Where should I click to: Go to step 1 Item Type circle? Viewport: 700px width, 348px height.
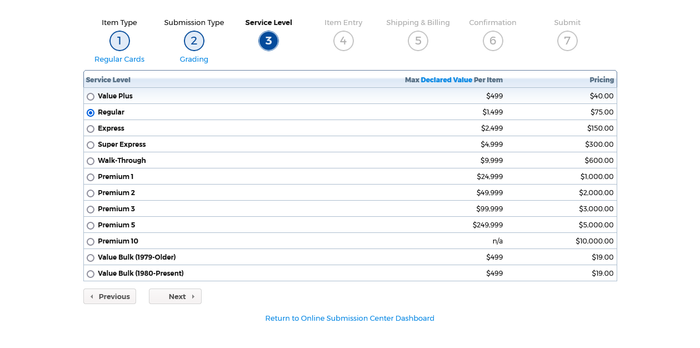(119, 41)
